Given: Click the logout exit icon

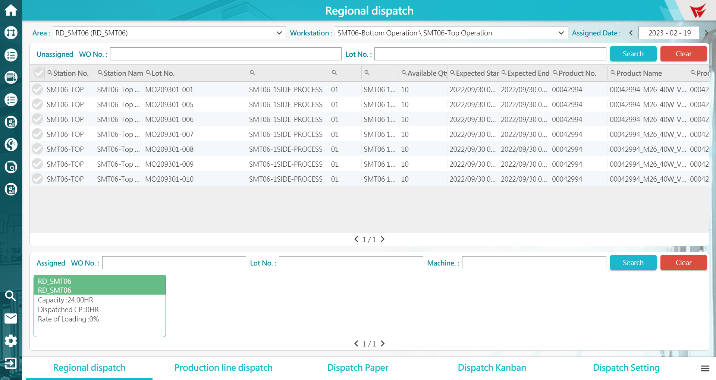Looking at the screenshot, I should click(x=11, y=363).
